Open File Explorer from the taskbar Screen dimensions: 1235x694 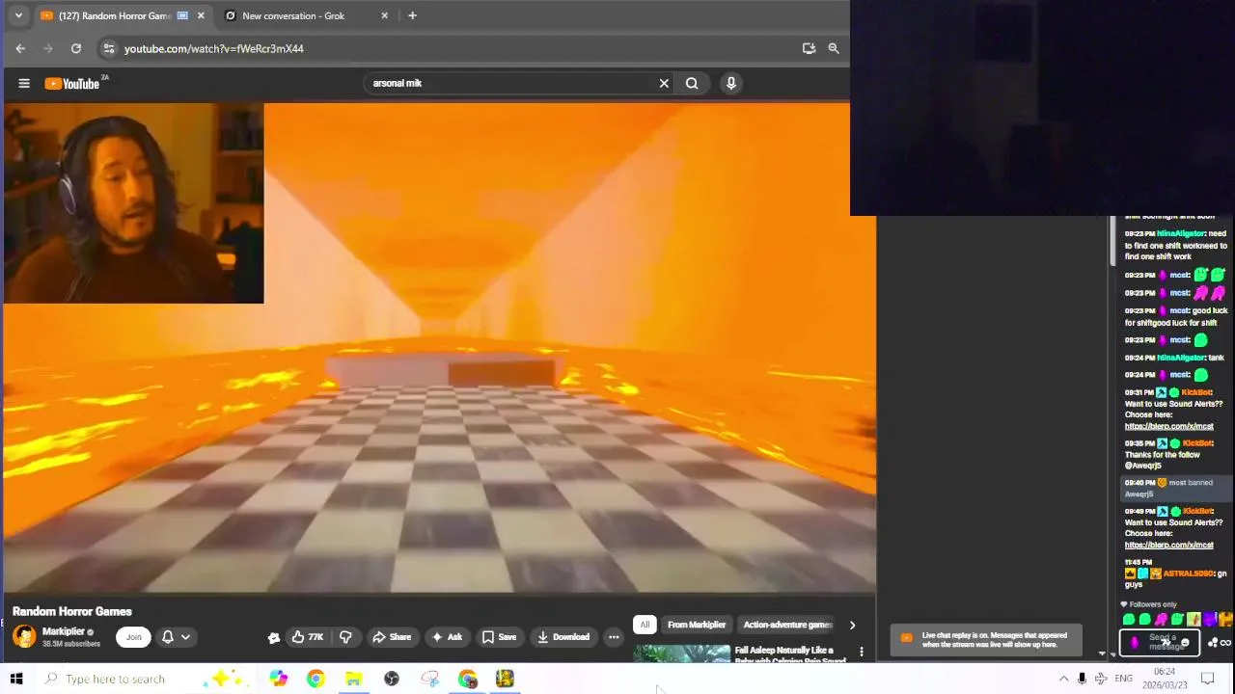[353, 679]
